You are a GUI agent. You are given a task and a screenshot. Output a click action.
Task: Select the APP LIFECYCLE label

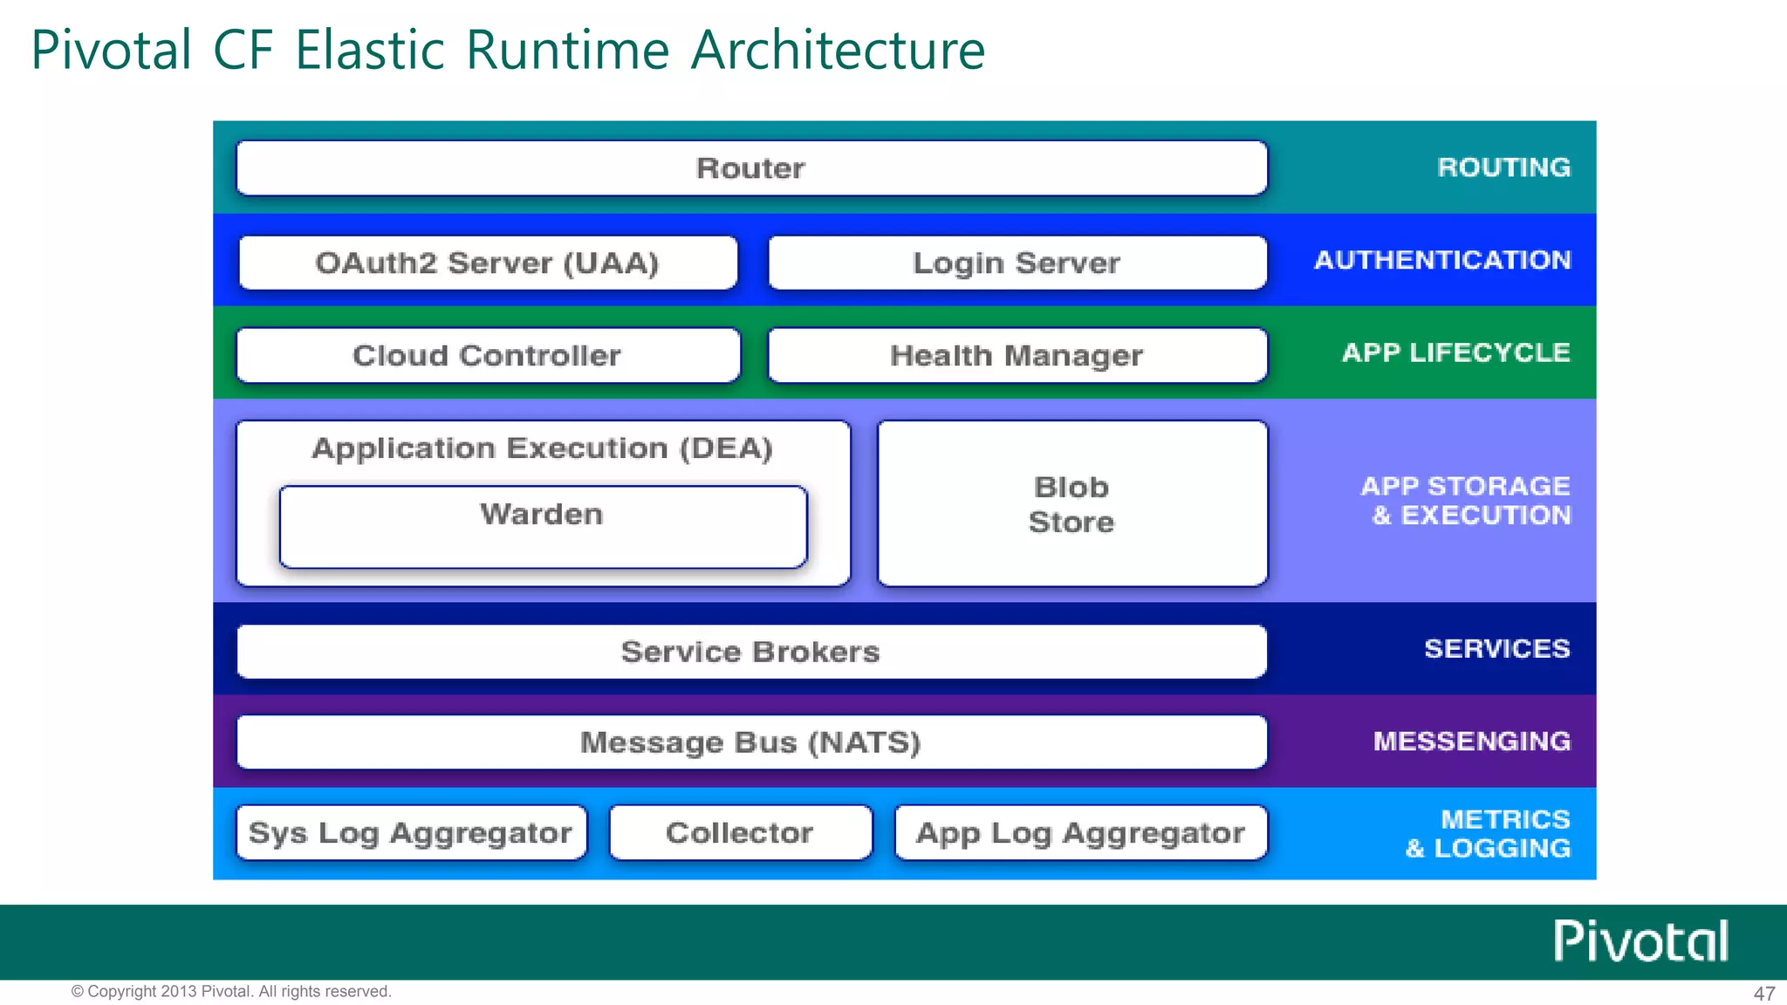(x=1455, y=352)
